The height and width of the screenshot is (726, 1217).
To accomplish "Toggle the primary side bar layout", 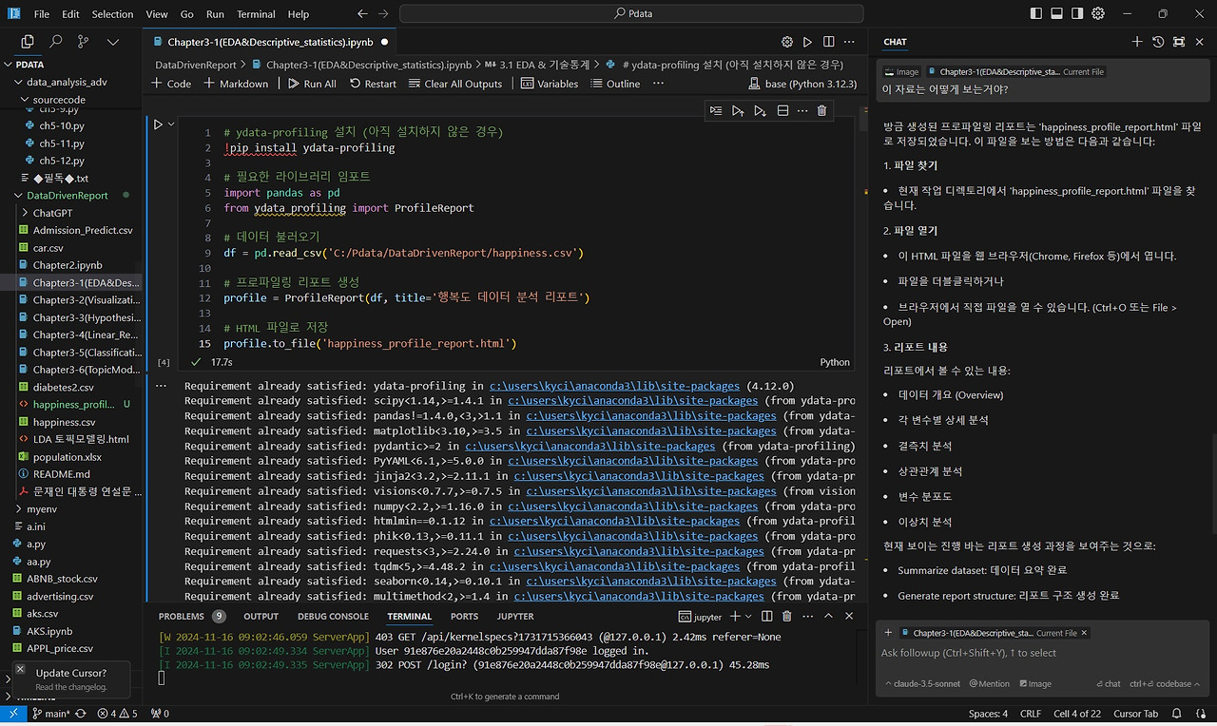I will [x=1035, y=14].
